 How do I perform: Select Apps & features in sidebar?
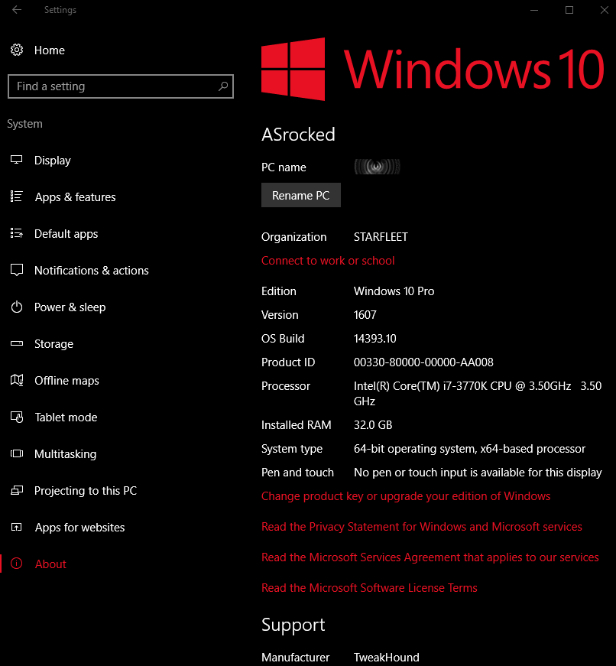75,197
